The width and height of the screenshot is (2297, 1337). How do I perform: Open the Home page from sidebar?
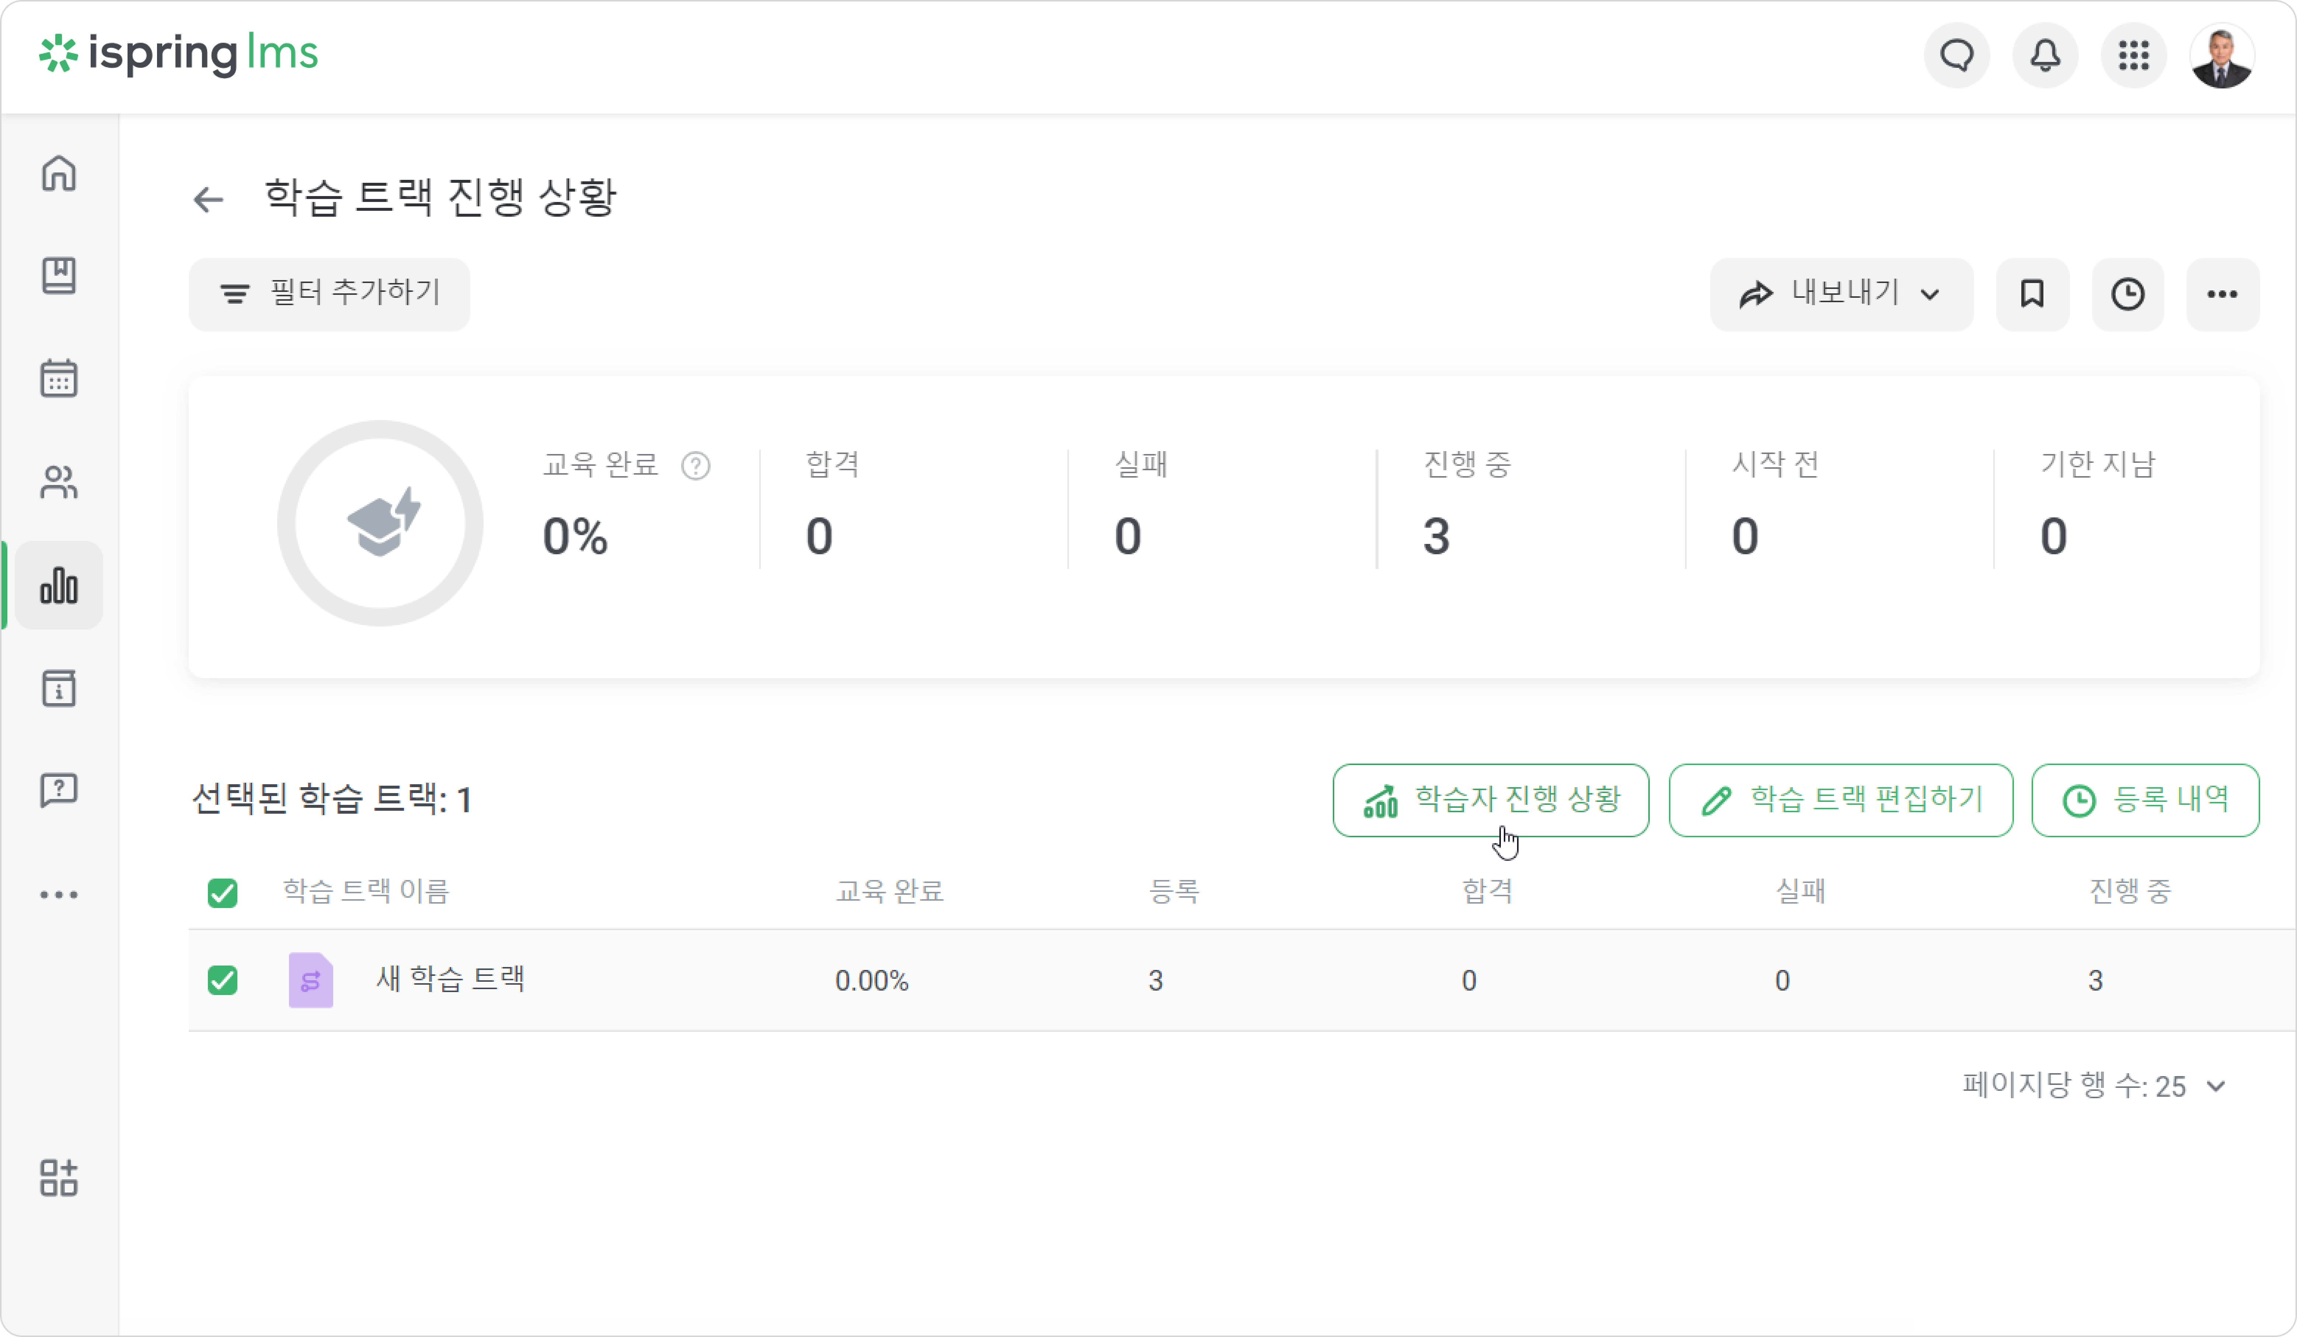point(58,173)
